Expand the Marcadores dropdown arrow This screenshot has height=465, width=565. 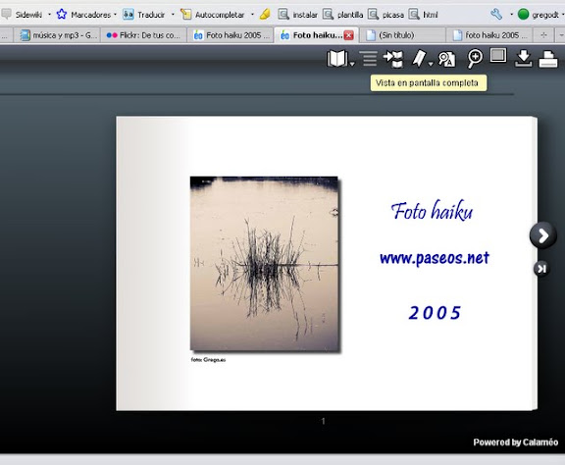coord(115,15)
